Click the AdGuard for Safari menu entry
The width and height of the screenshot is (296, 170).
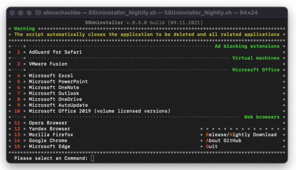tap(55, 52)
